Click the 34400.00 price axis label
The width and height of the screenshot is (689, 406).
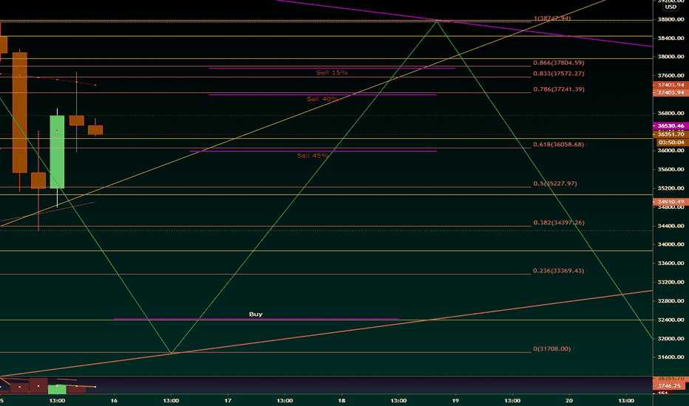[671, 226]
